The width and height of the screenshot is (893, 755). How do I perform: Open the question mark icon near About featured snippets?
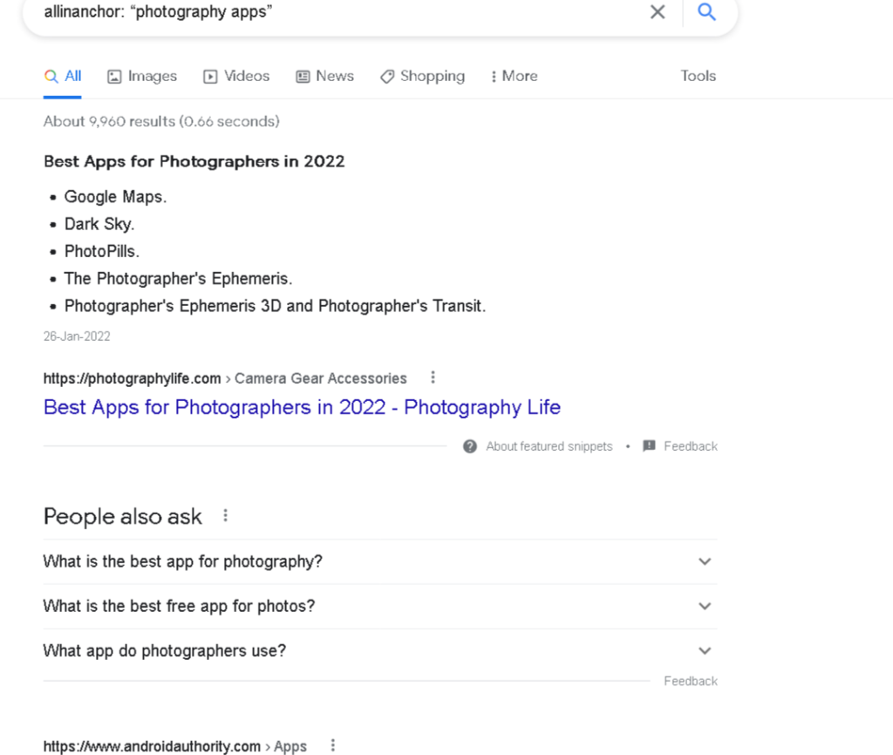pos(469,446)
